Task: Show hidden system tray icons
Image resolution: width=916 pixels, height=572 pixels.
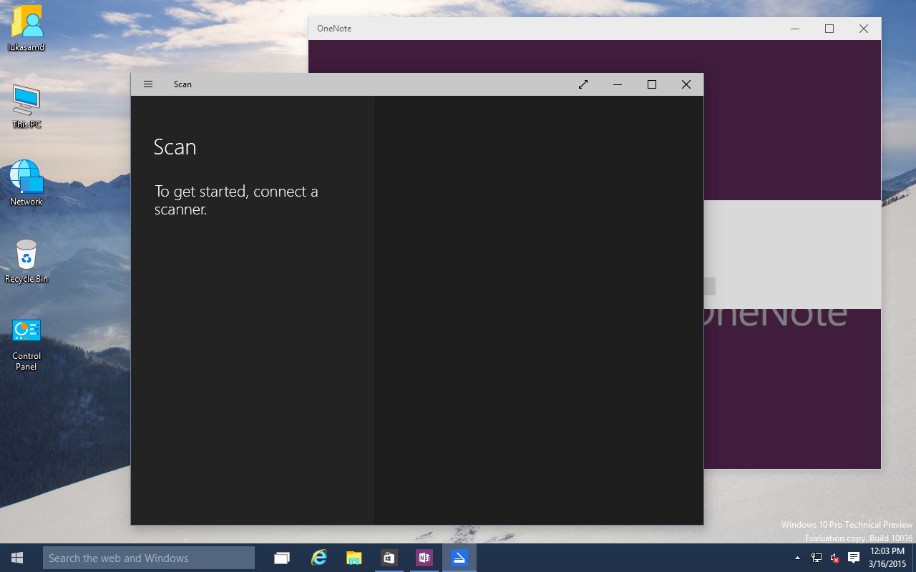Action: (797, 558)
